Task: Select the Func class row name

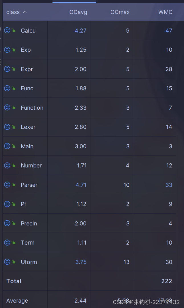Action: 27,88
